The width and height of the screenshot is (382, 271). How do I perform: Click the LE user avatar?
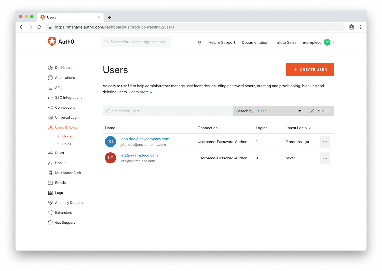111,158
